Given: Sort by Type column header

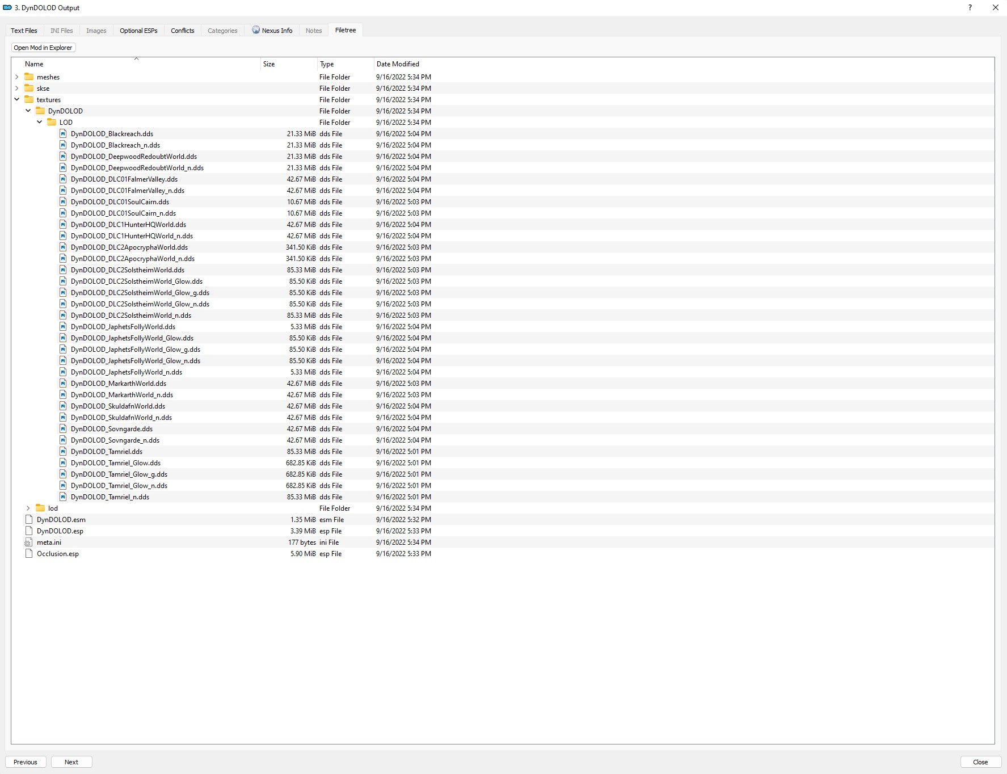Looking at the screenshot, I should coord(346,64).
